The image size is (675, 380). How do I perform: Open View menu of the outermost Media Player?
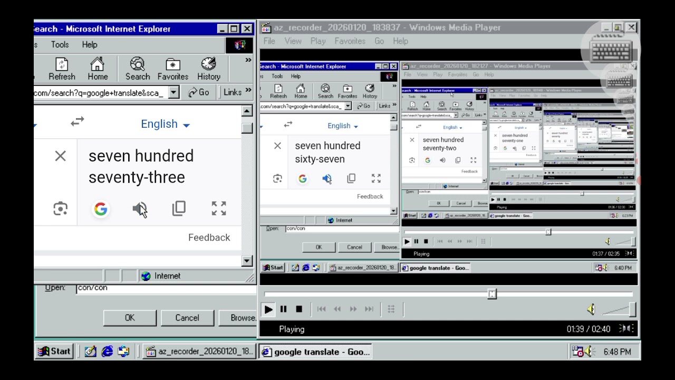click(x=293, y=41)
